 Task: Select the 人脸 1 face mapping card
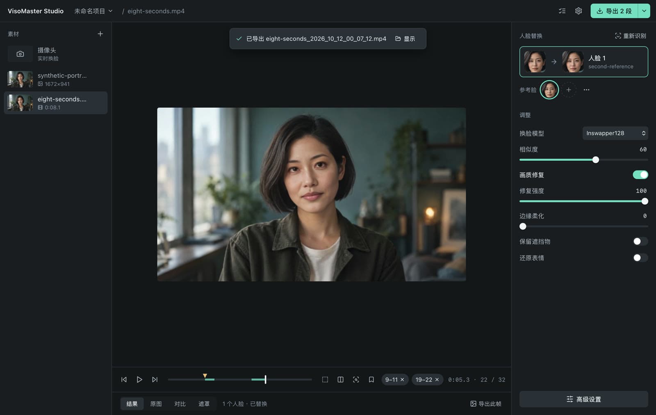pos(584,62)
